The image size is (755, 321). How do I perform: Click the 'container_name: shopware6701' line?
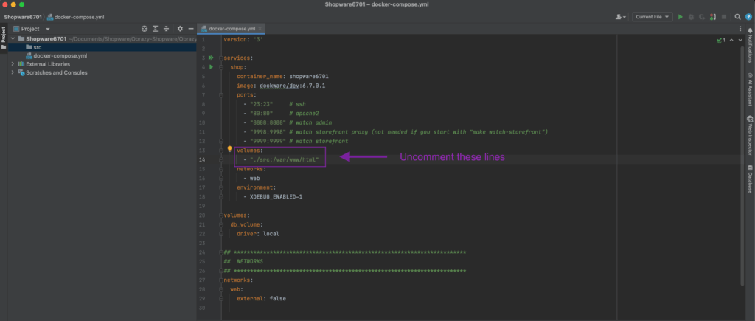coord(282,76)
